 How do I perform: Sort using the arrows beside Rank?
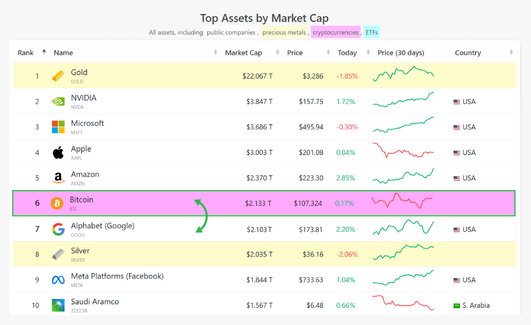point(44,52)
